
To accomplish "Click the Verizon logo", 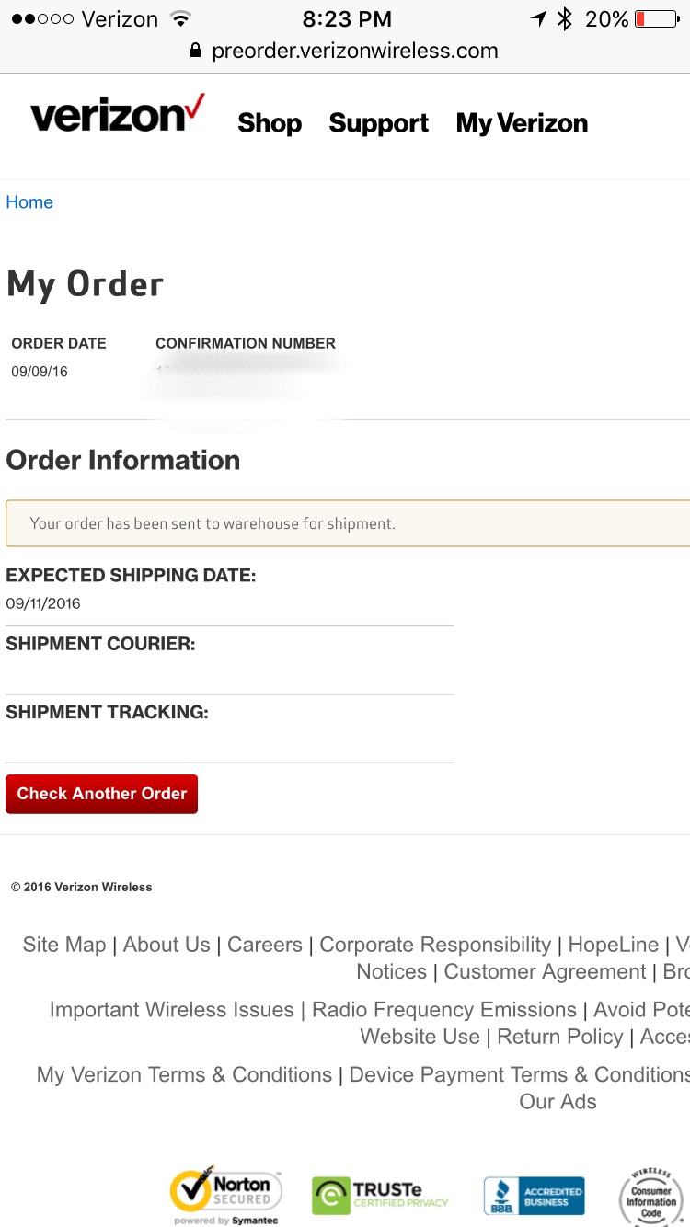I will (x=117, y=118).
